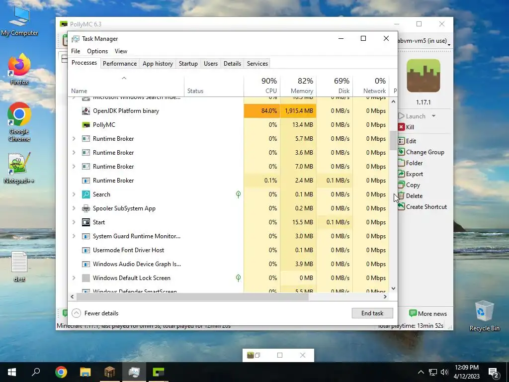
Task: Click the Kill button in PollyMC
Action: point(406,127)
